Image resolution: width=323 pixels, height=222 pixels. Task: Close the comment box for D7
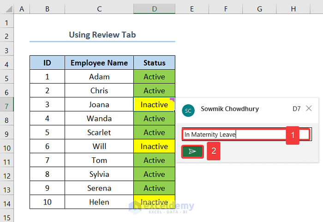[x=309, y=108]
